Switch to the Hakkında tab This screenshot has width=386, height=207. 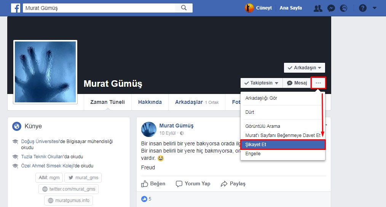pos(150,102)
